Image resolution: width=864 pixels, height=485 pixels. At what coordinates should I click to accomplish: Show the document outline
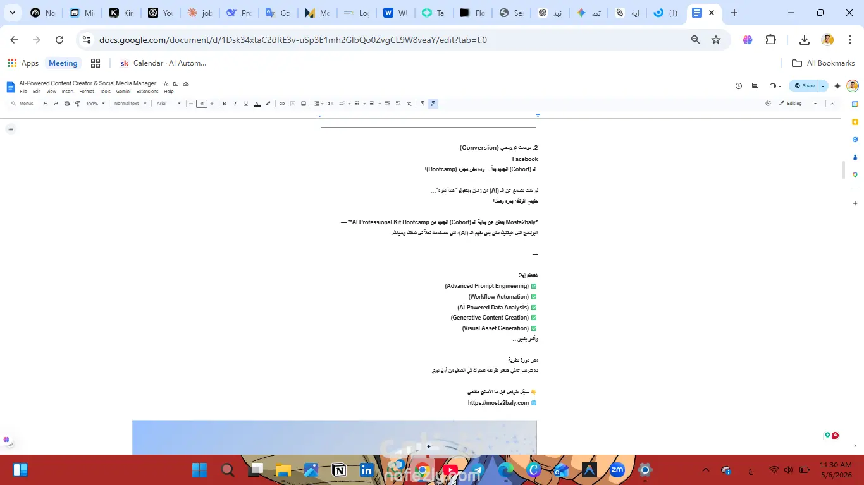tap(11, 129)
